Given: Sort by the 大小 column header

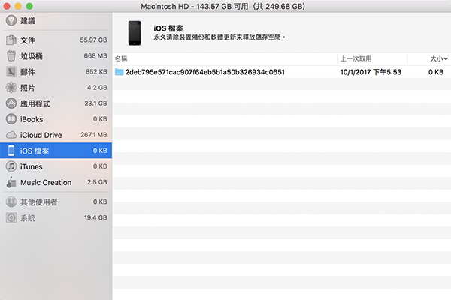Looking at the screenshot, I should (x=436, y=58).
